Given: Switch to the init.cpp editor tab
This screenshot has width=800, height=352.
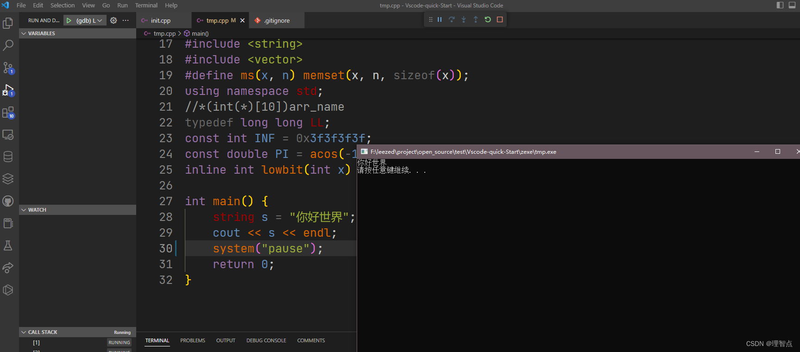Looking at the screenshot, I should pyautogui.click(x=164, y=20).
